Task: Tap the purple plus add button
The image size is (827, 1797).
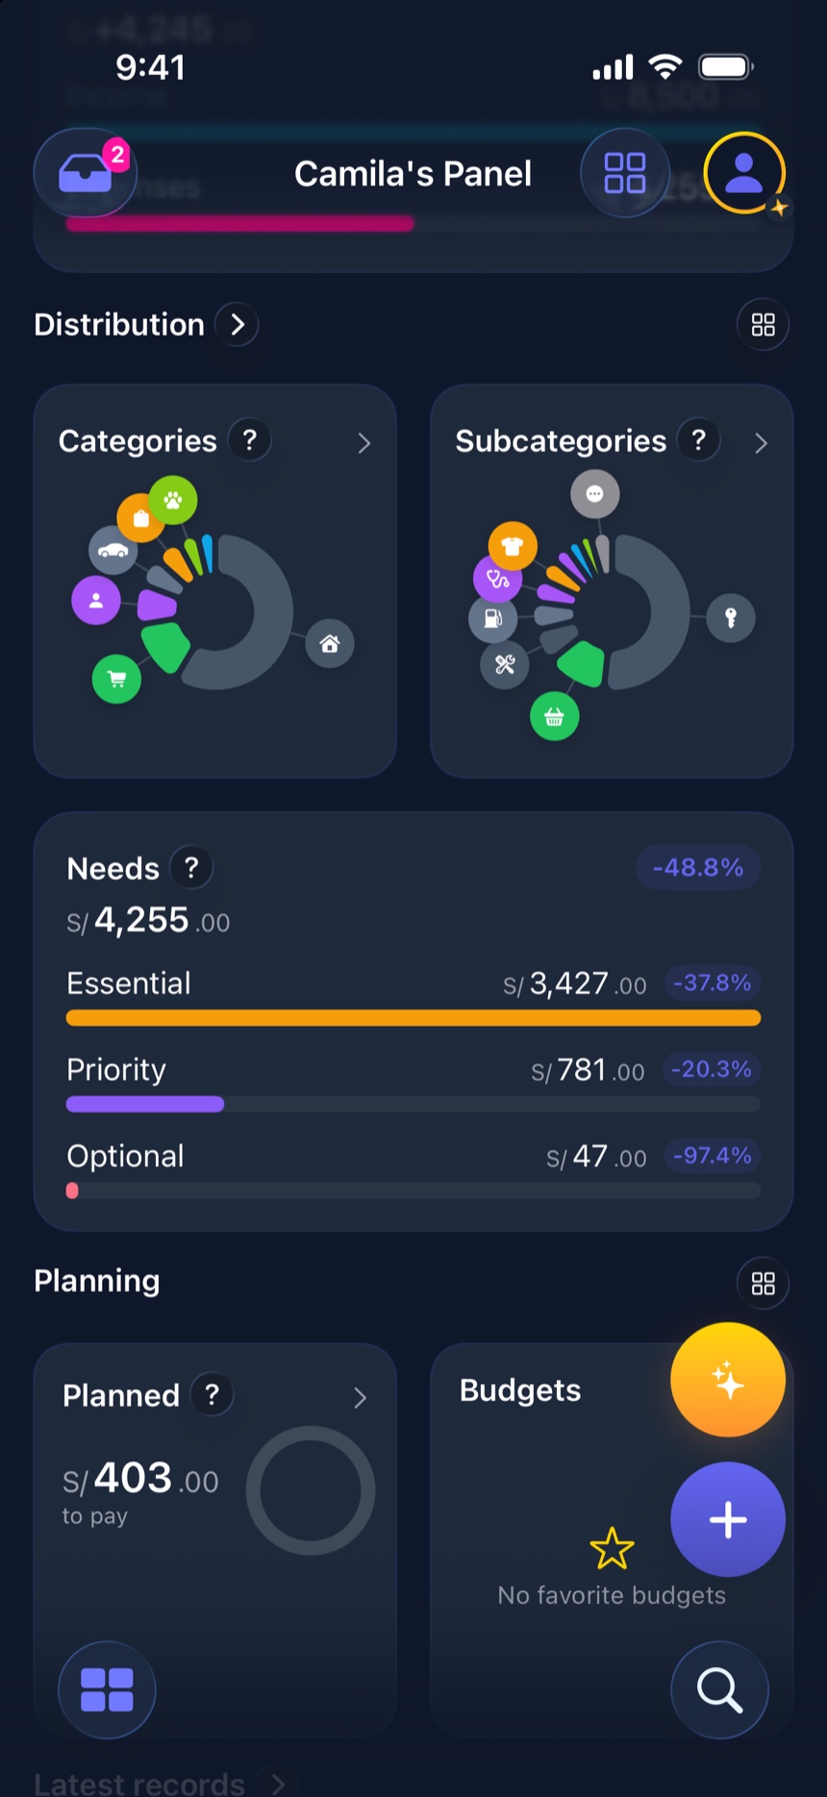Action: click(x=728, y=1519)
